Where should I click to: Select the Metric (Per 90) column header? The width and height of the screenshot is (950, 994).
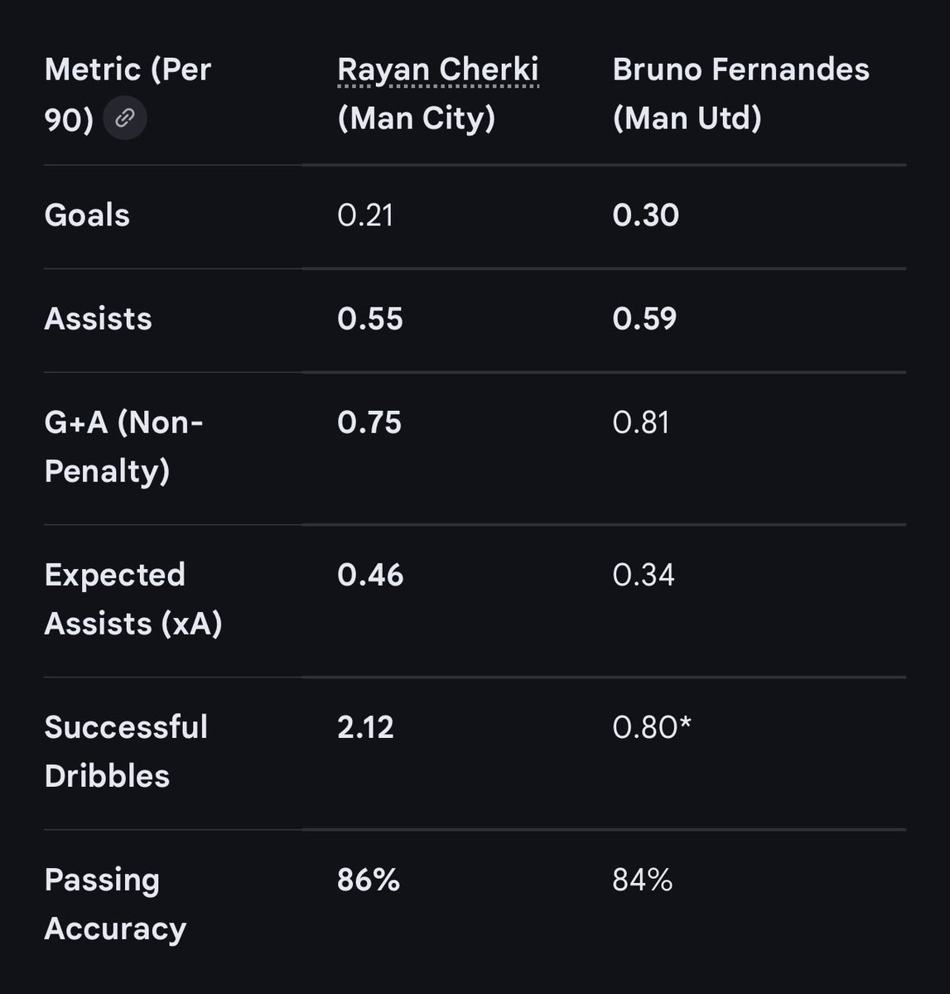coord(128,94)
